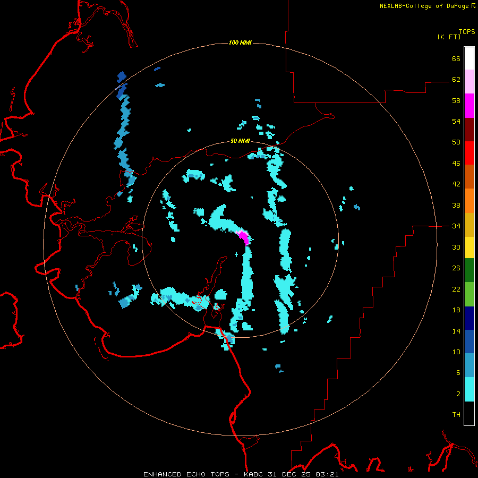Click the legend value 30

pyautogui.click(x=456, y=247)
